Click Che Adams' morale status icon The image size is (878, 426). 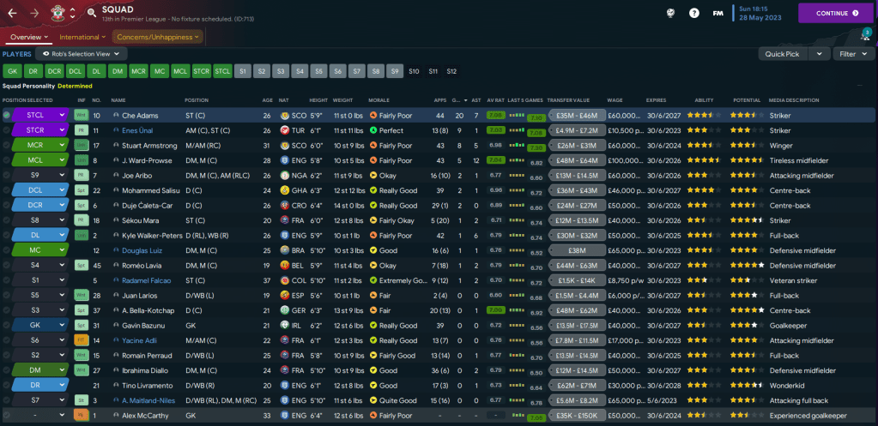(x=373, y=115)
